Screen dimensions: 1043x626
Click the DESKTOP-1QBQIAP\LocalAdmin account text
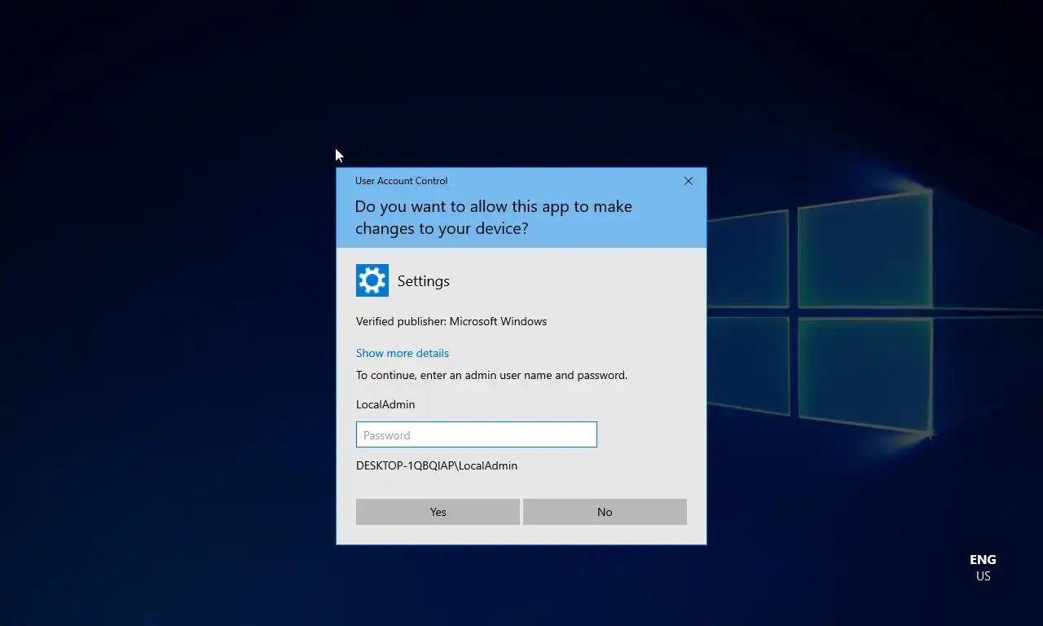coord(437,465)
